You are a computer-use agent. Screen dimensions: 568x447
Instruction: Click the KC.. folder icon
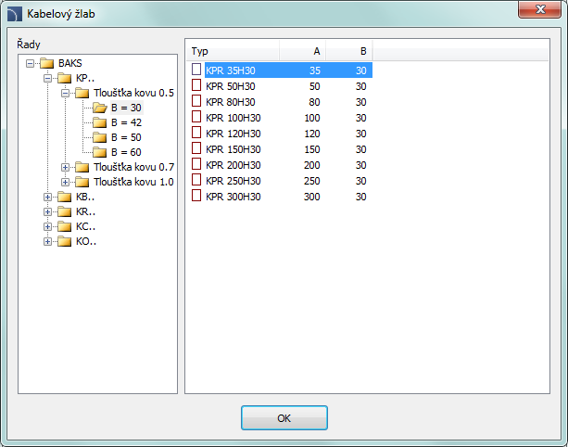[65, 227]
